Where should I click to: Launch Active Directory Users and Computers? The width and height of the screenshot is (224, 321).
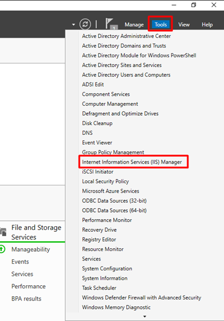coord(126,75)
